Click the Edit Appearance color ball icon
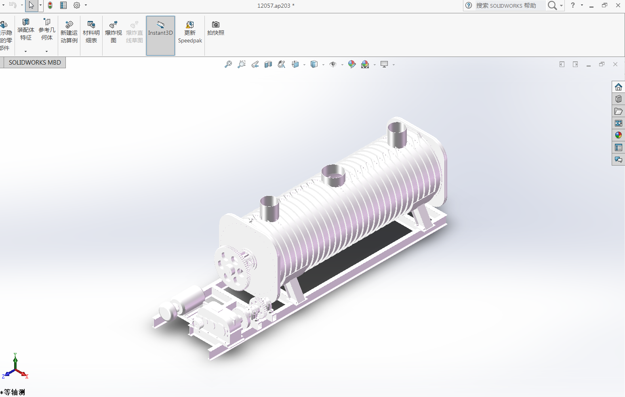This screenshot has width=625, height=397. [x=352, y=65]
